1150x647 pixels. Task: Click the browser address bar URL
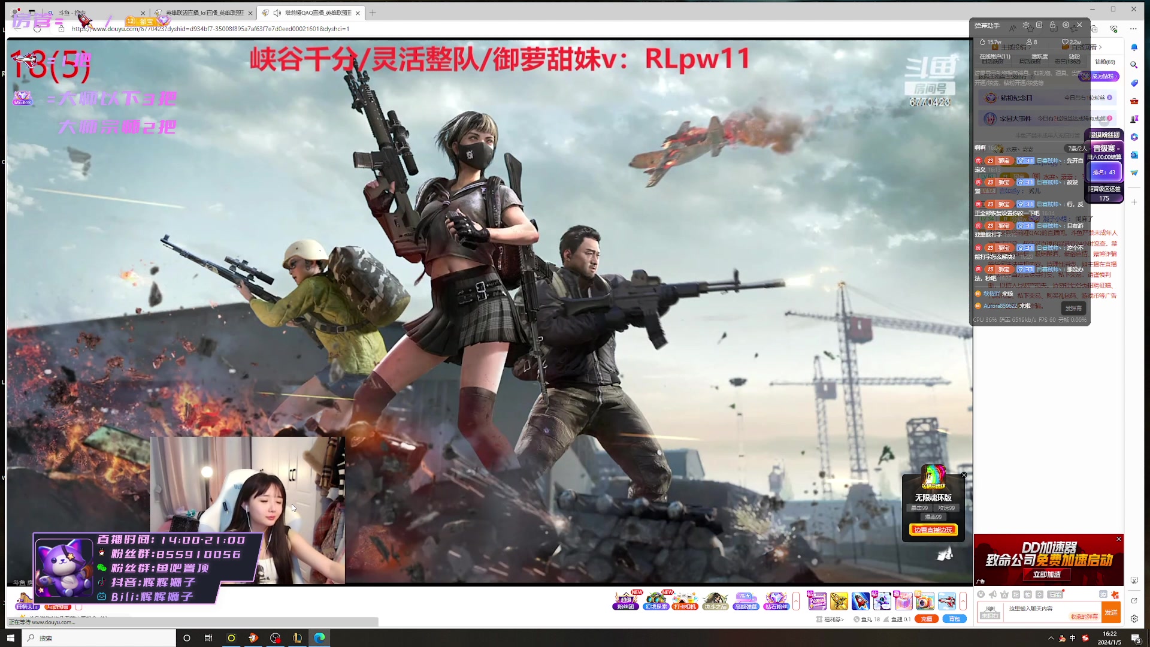(211, 29)
